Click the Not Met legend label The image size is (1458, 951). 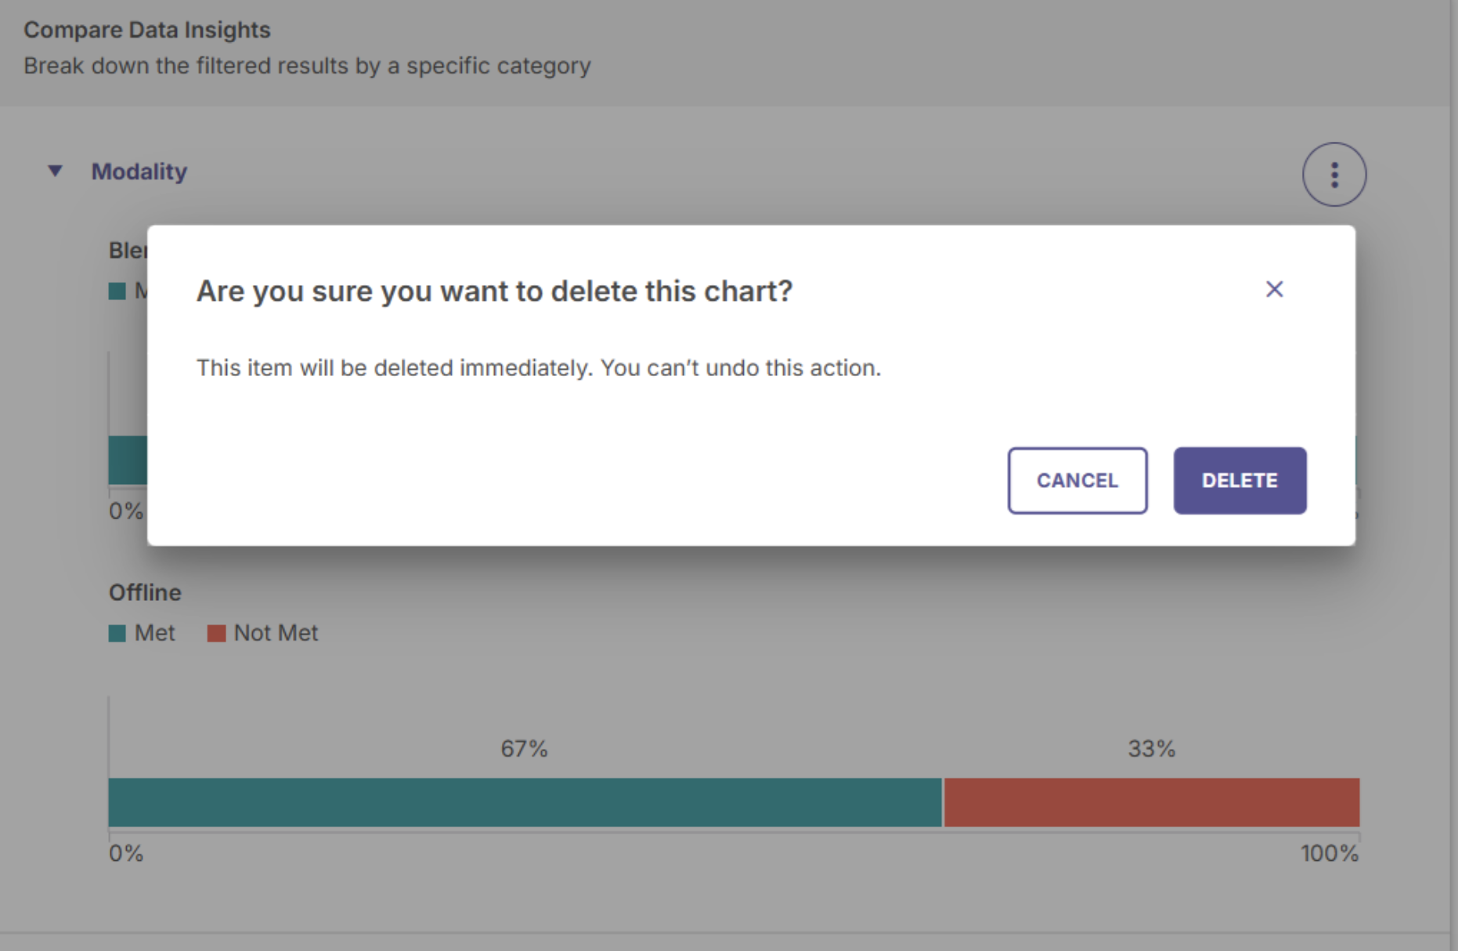pyautogui.click(x=276, y=633)
